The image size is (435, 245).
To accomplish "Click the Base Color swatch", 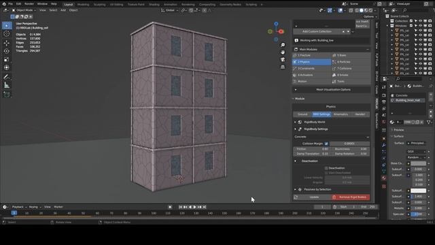I will point(419,163).
